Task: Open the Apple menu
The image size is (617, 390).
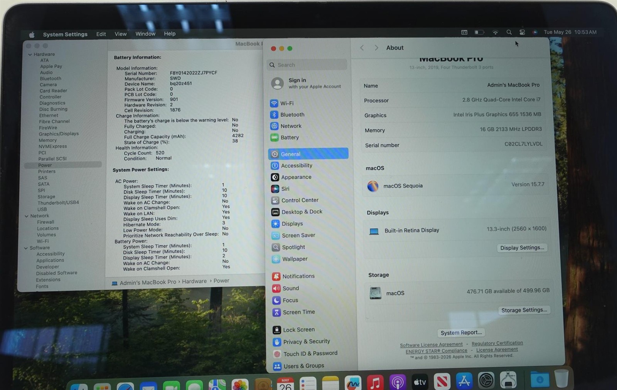Action: tap(32, 35)
